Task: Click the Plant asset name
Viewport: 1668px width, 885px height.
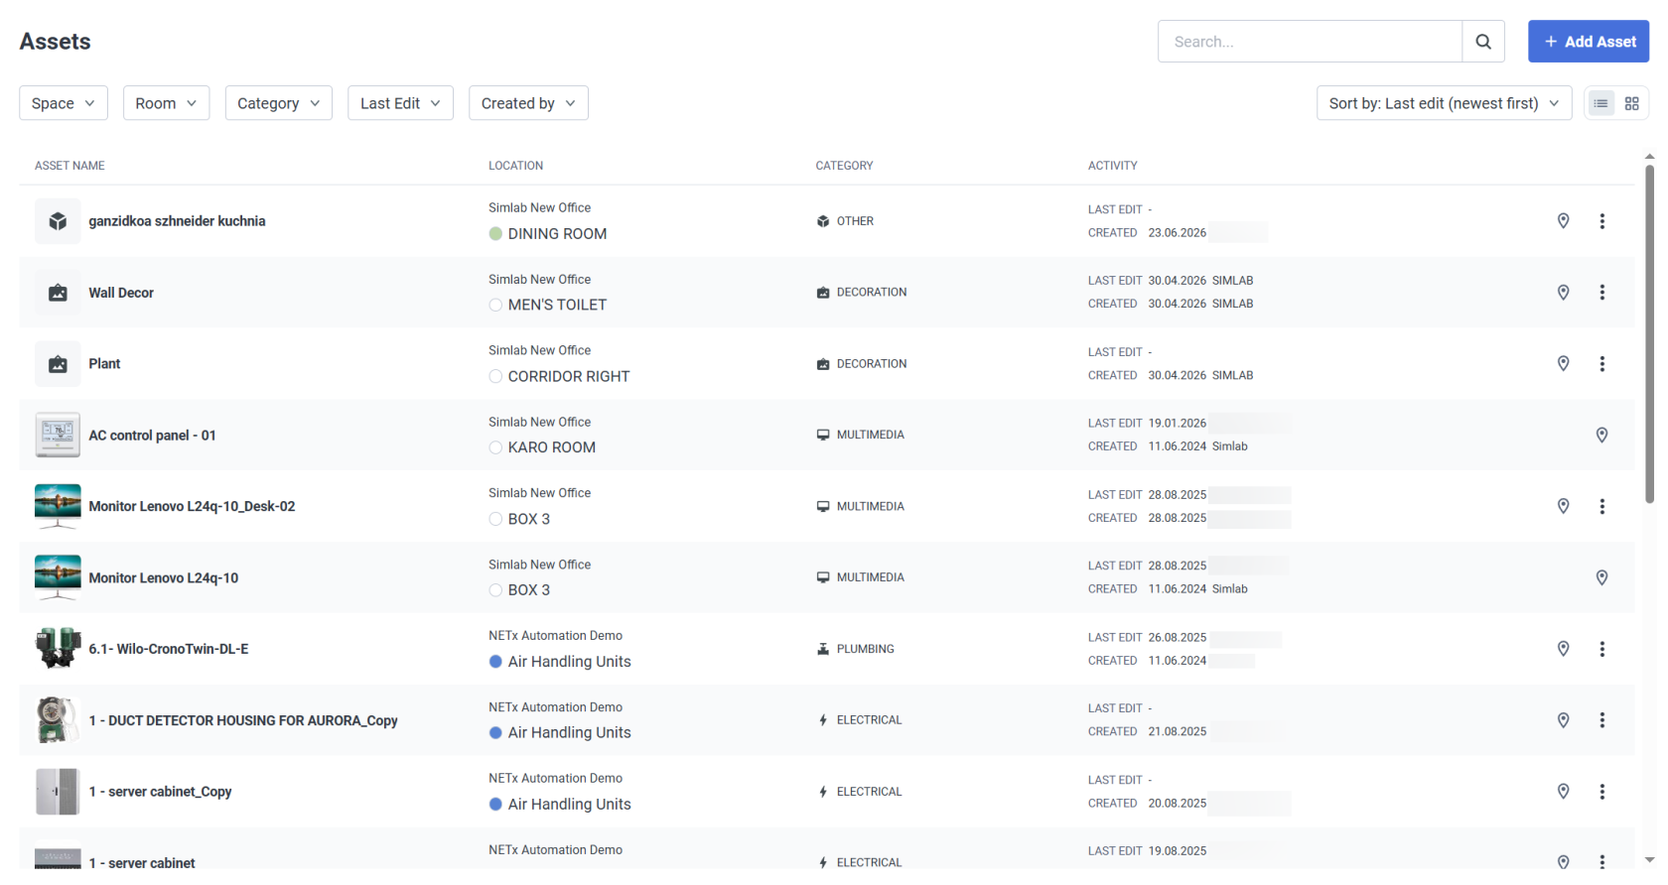Action: pos(104,364)
